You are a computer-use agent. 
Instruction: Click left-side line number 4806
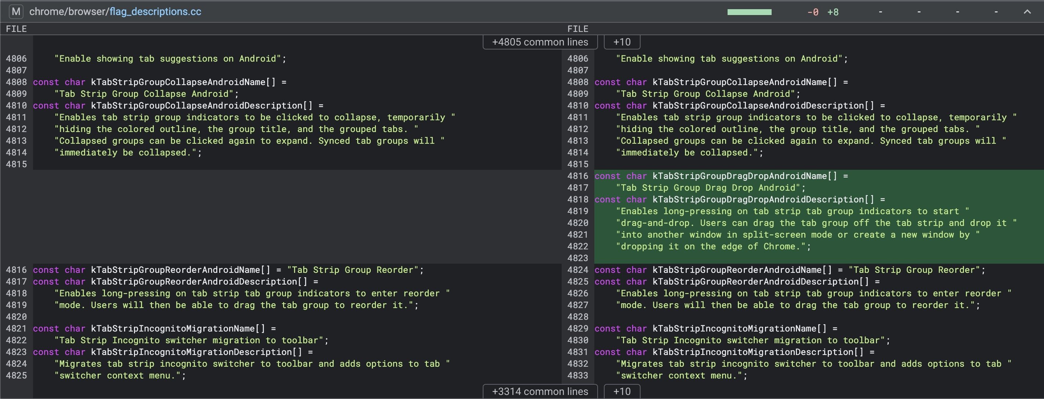pos(16,59)
